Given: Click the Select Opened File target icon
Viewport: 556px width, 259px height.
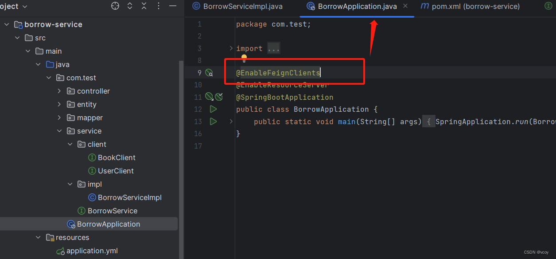Looking at the screenshot, I should click(x=115, y=6).
